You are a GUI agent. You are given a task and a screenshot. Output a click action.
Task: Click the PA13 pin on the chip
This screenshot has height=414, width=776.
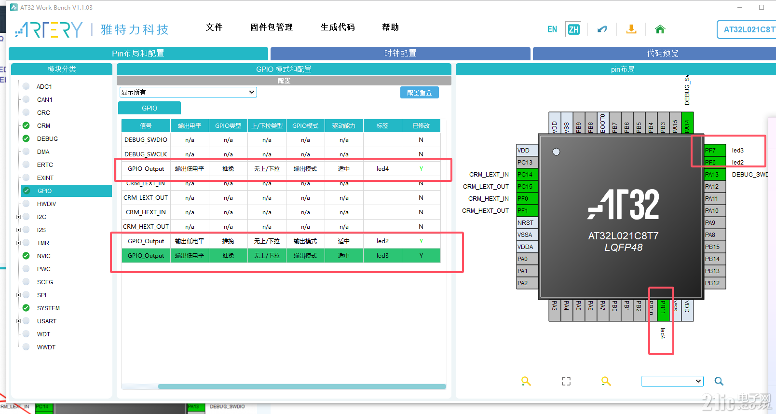pyautogui.click(x=715, y=174)
